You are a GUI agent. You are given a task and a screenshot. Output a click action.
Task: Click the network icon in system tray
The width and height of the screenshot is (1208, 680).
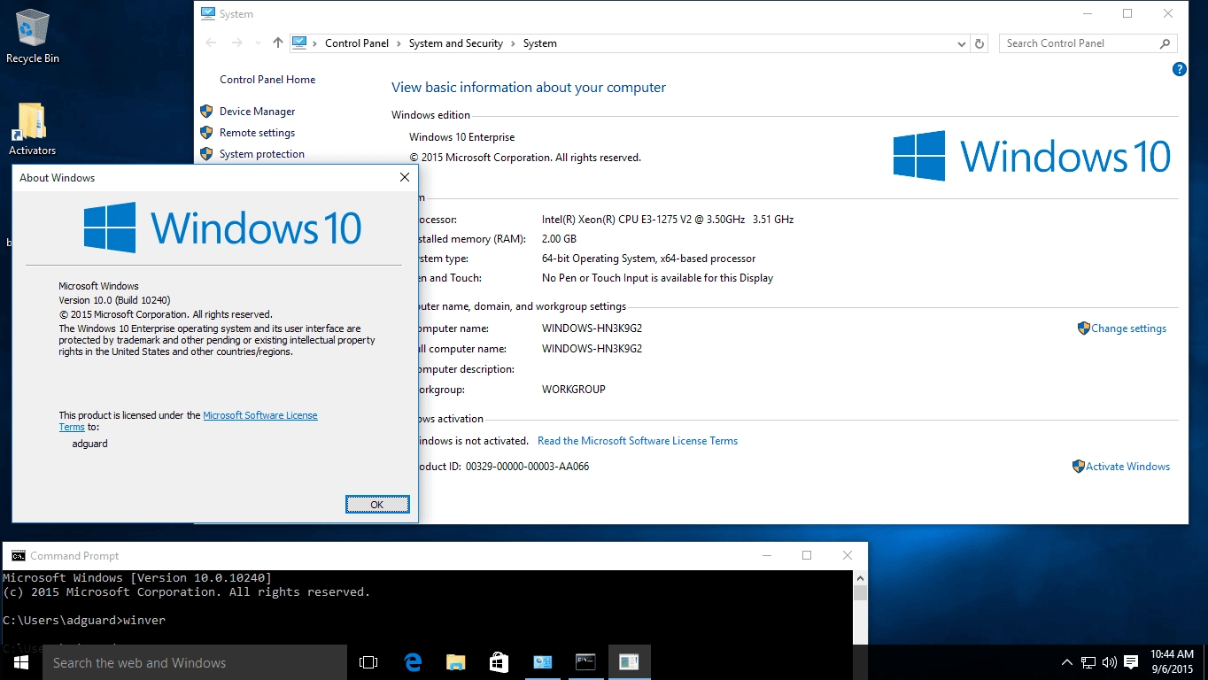pyautogui.click(x=1088, y=662)
